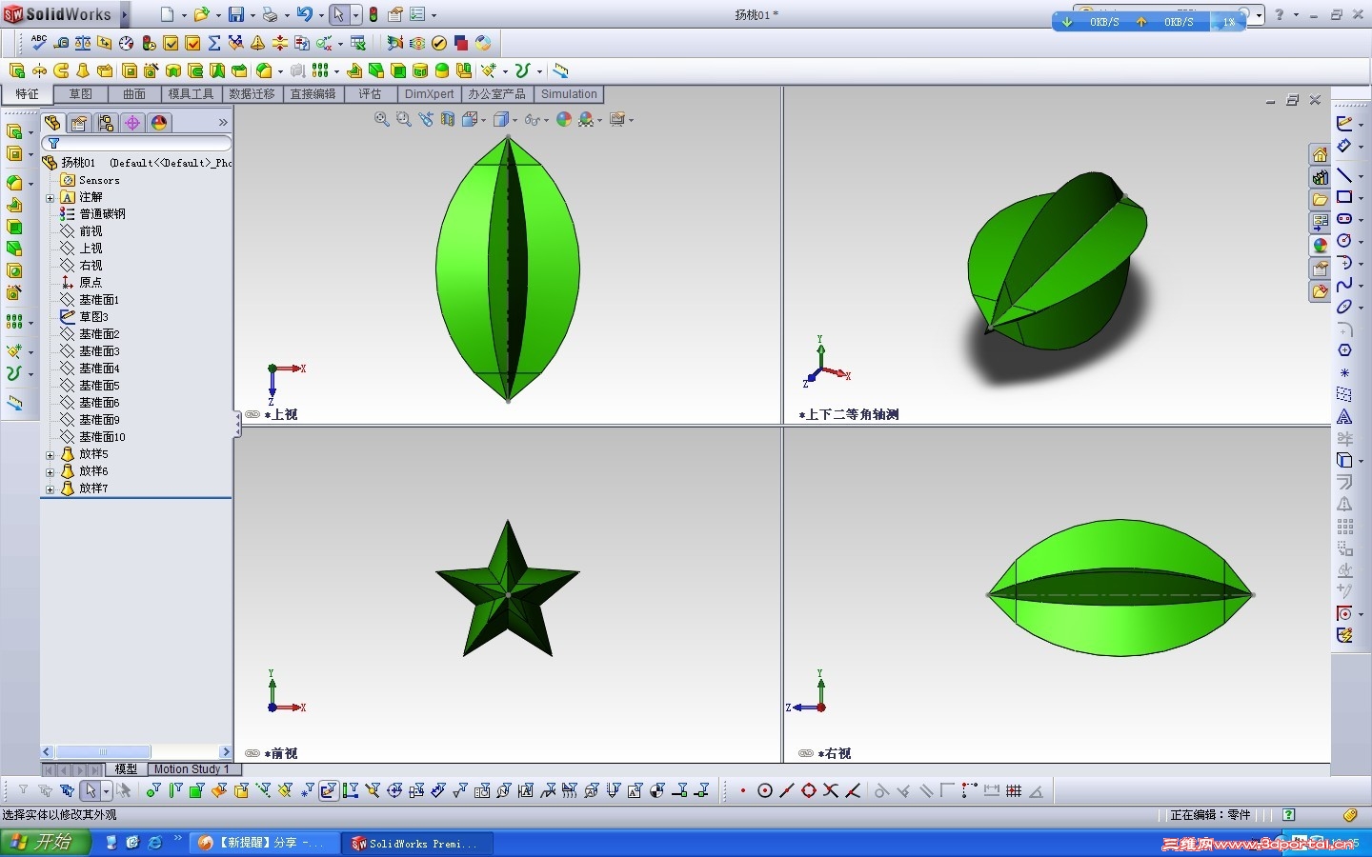Run the ABC spell checker tool

pyautogui.click(x=38, y=42)
